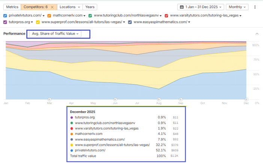Screen dimensions: 263x166
Task: Click the blue privatelvtutors.com legend dot
Action: 72,151
